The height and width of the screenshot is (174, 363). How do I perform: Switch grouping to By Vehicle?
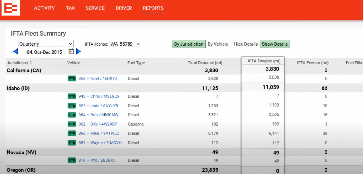point(218,44)
